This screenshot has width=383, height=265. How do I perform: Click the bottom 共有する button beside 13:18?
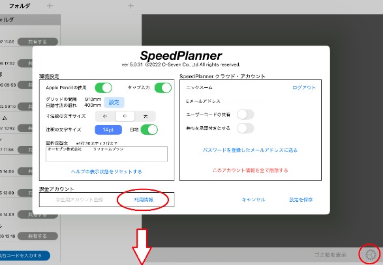(37, 236)
